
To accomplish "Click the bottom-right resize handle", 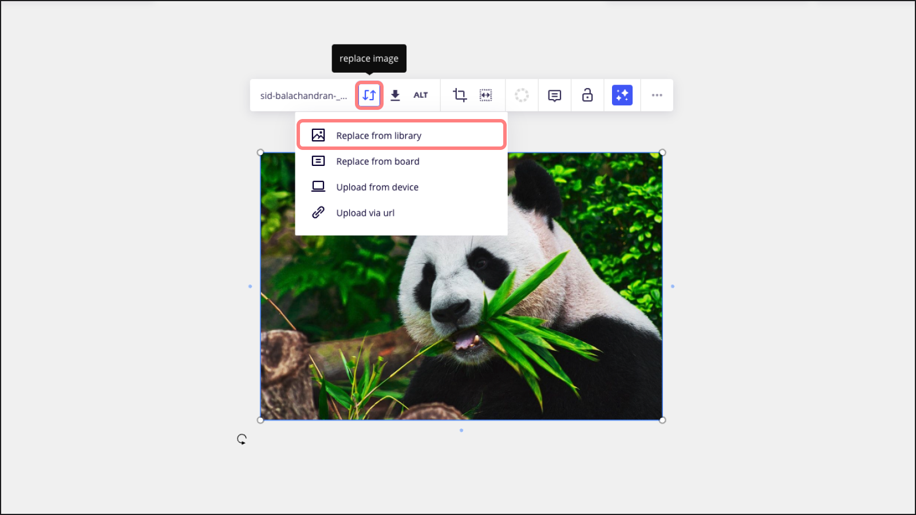I will click(662, 420).
